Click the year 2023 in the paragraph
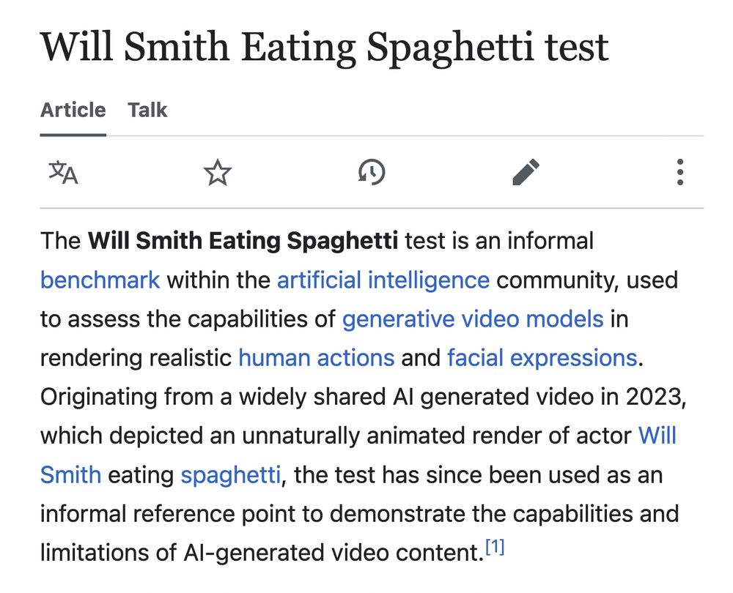Image resolution: width=733 pixels, height=593 pixels. click(x=655, y=397)
